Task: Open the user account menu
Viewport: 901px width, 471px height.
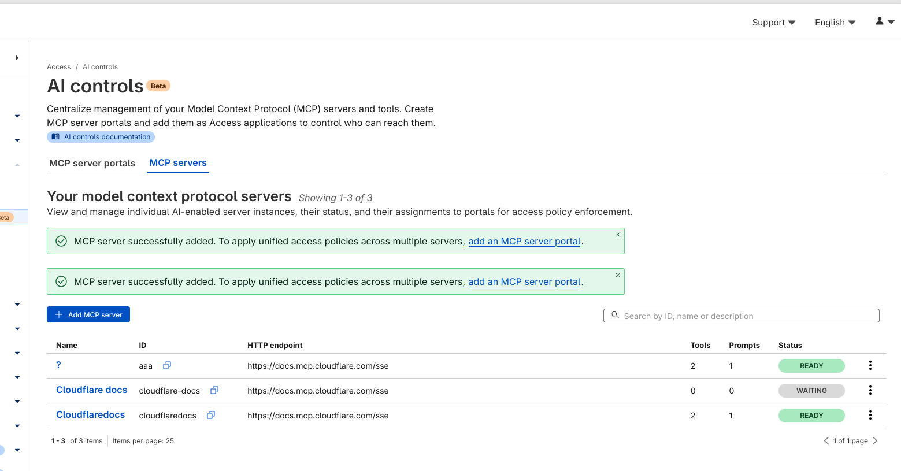Action: click(884, 21)
